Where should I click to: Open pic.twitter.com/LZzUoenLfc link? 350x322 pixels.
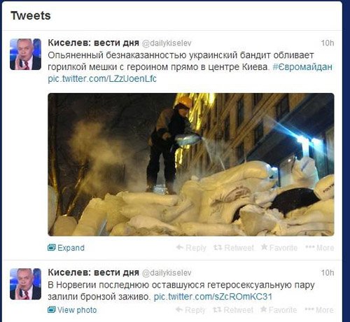[x=102, y=78]
